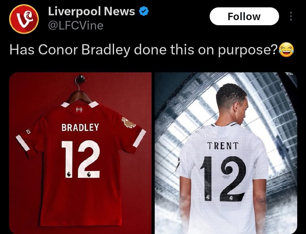Open the Liverpool News profile avatar

(24, 19)
